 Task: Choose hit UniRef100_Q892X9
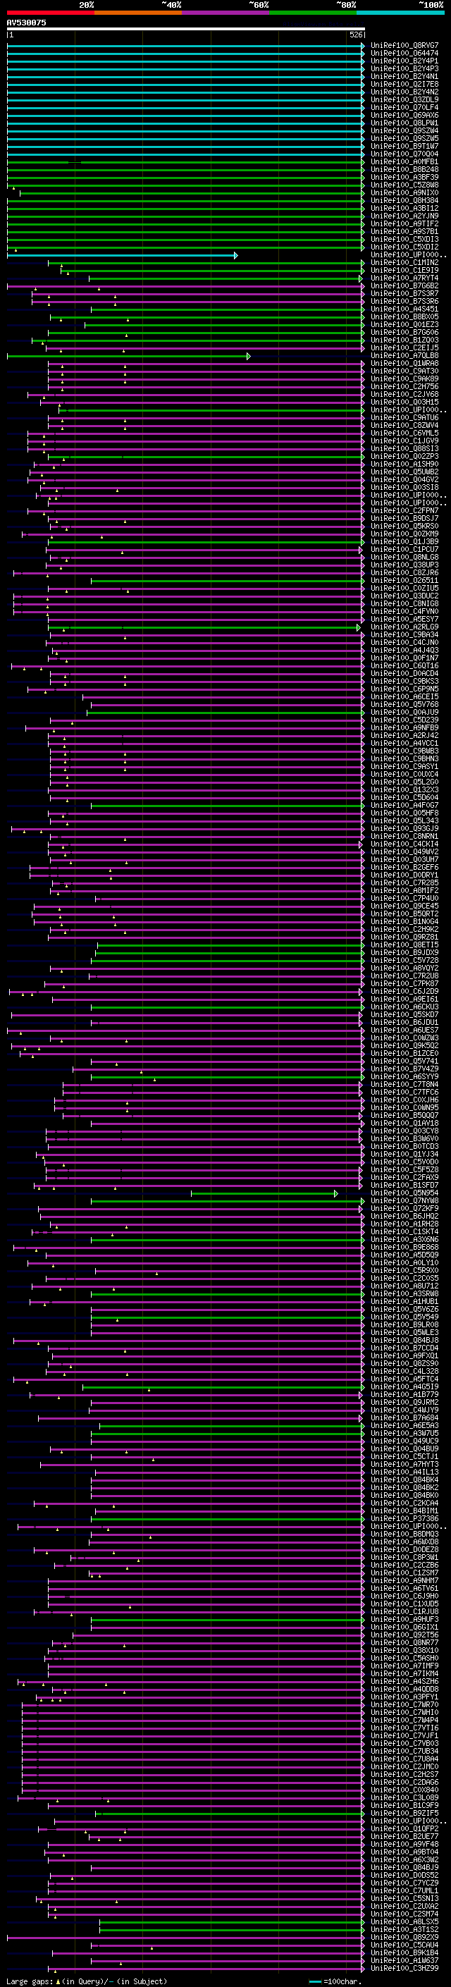[404, 1937]
